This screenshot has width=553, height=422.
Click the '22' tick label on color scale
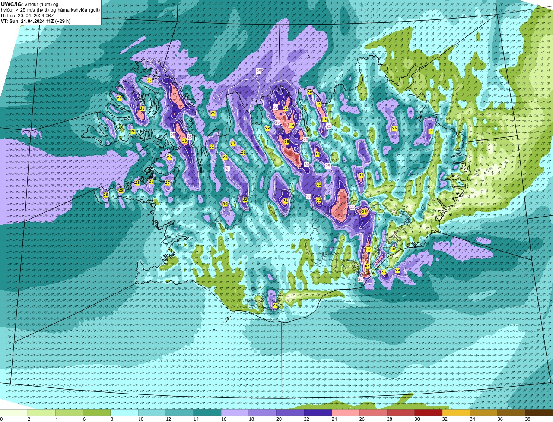(307, 419)
